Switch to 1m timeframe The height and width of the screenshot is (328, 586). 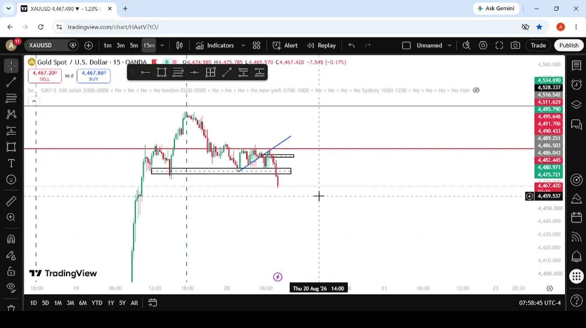point(107,45)
